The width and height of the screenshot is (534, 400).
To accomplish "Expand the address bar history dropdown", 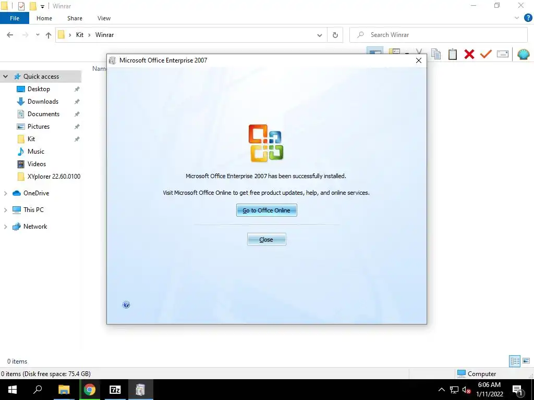I will pos(320,35).
